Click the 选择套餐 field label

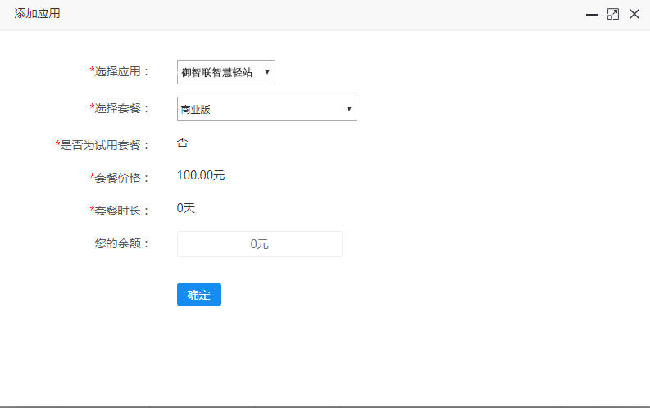(121, 108)
